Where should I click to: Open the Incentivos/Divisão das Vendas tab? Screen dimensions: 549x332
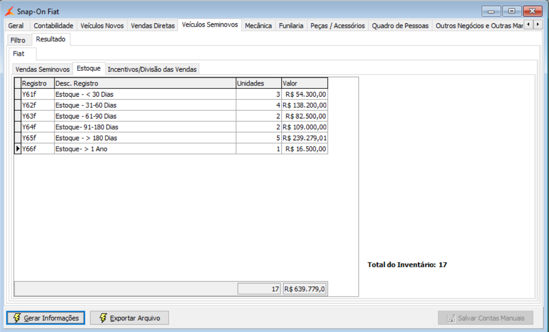152,69
